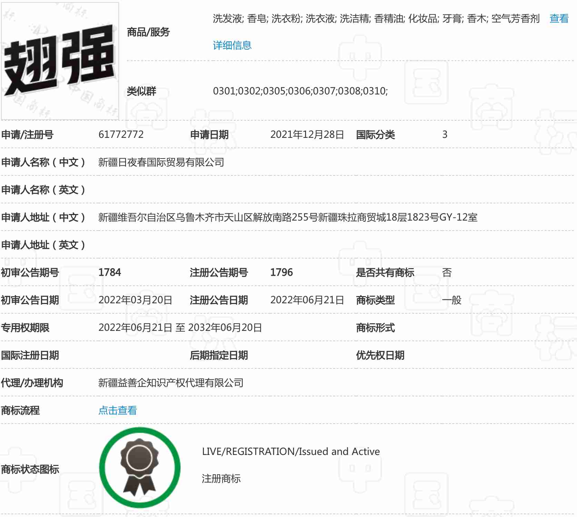Click the applicant address starting with 新疆维吾尔自治区
577x517 pixels.
click(288, 217)
